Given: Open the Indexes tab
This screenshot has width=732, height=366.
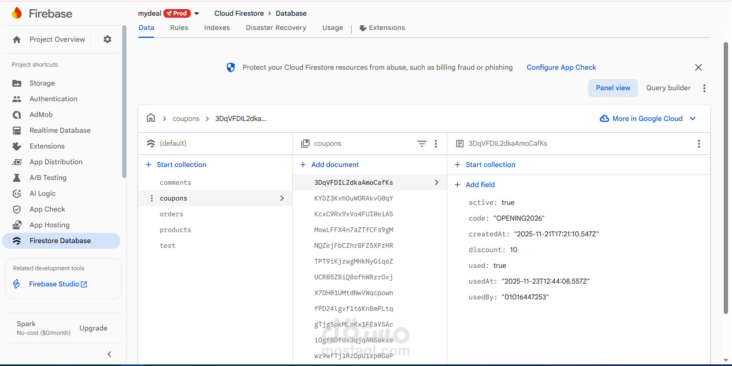Looking at the screenshot, I should 217,28.
